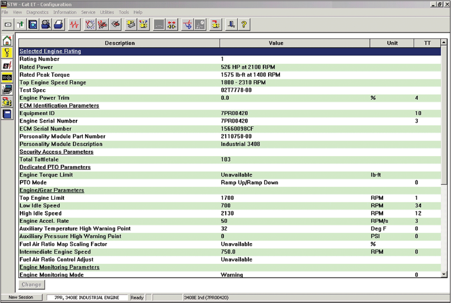Click the Total Tattletale row

[229, 159]
